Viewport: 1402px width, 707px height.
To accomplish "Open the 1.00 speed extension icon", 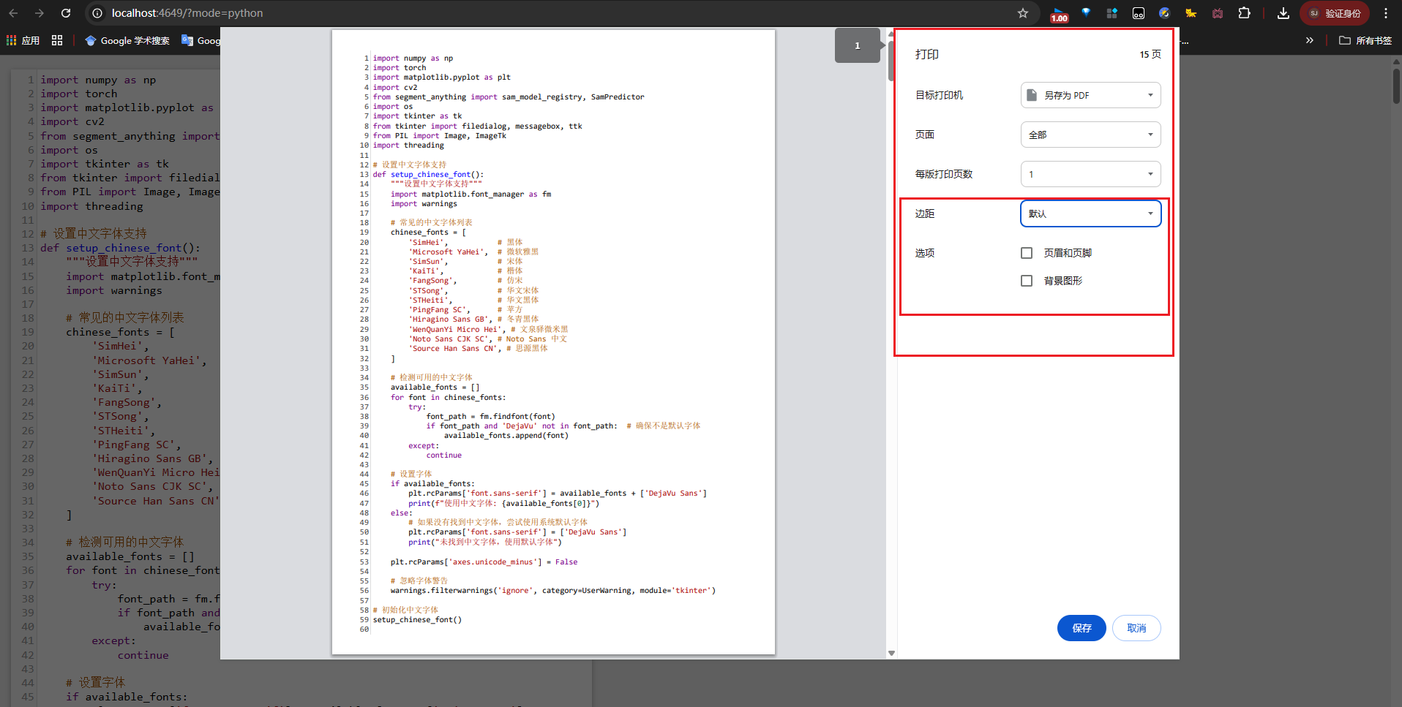I will [1059, 14].
